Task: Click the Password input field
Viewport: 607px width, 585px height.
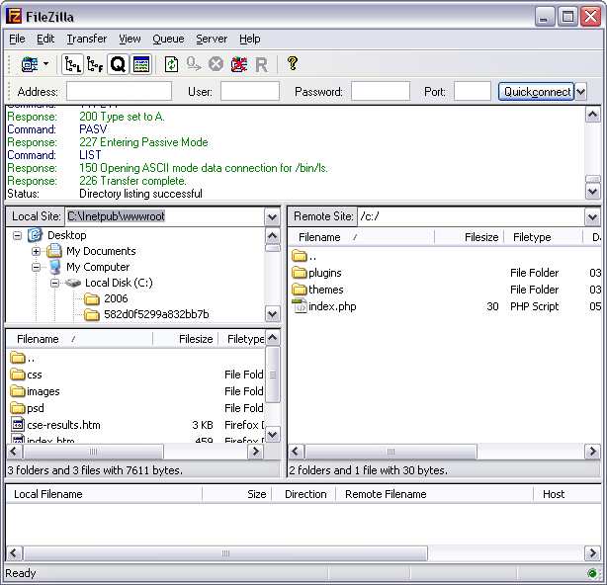Action: (x=381, y=91)
